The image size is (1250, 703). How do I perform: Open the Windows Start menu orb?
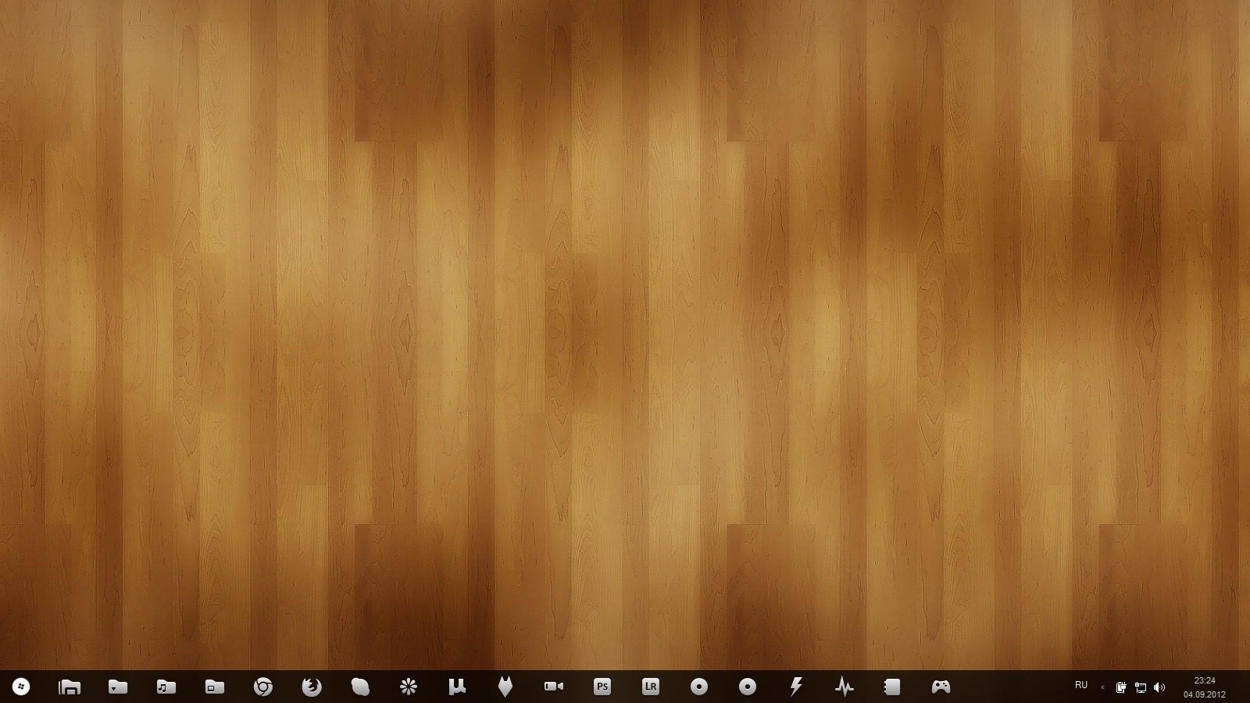pos(21,687)
